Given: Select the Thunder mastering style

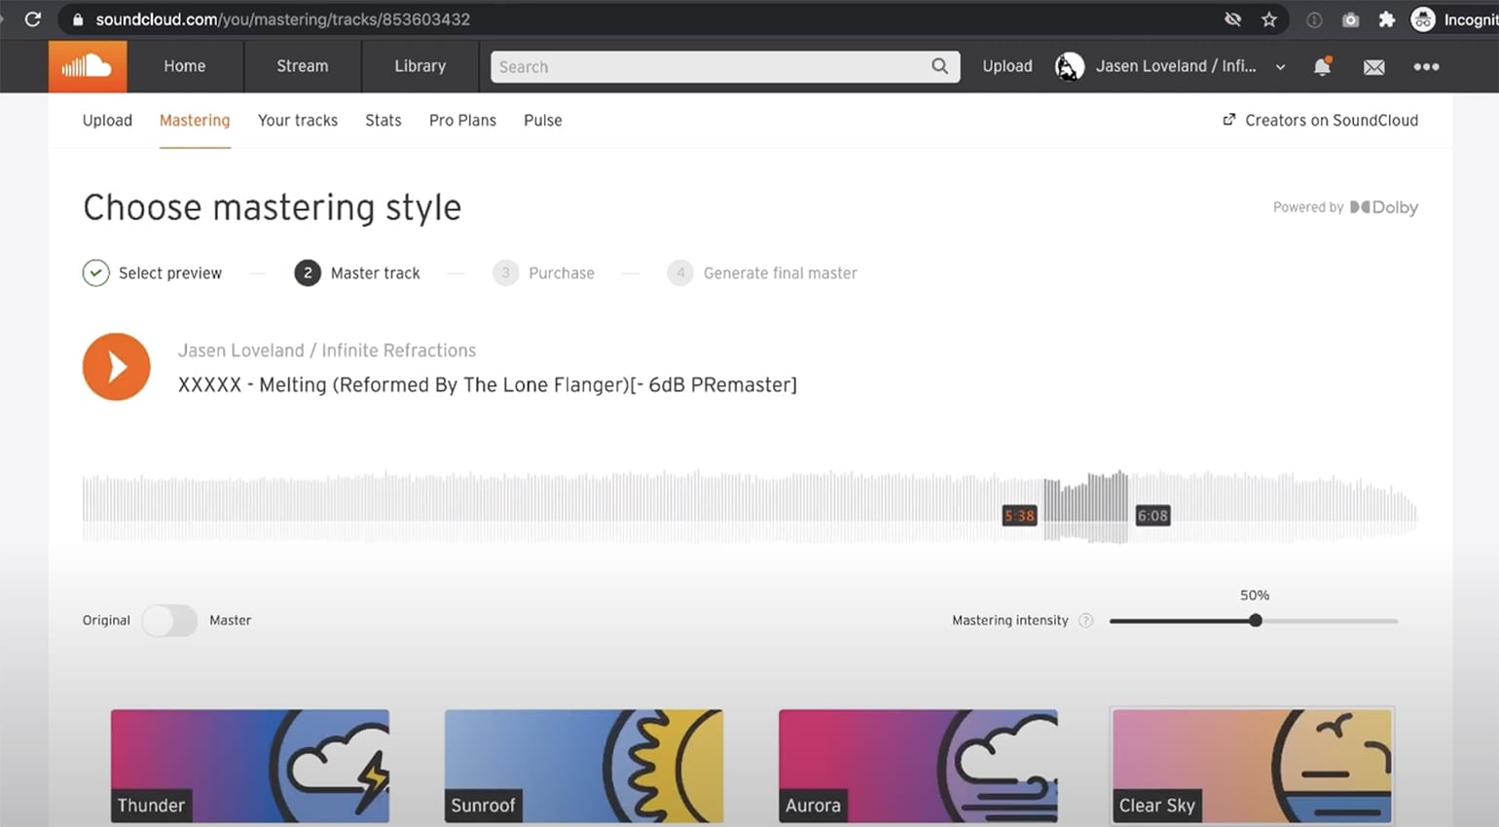Looking at the screenshot, I should (250, 767).
